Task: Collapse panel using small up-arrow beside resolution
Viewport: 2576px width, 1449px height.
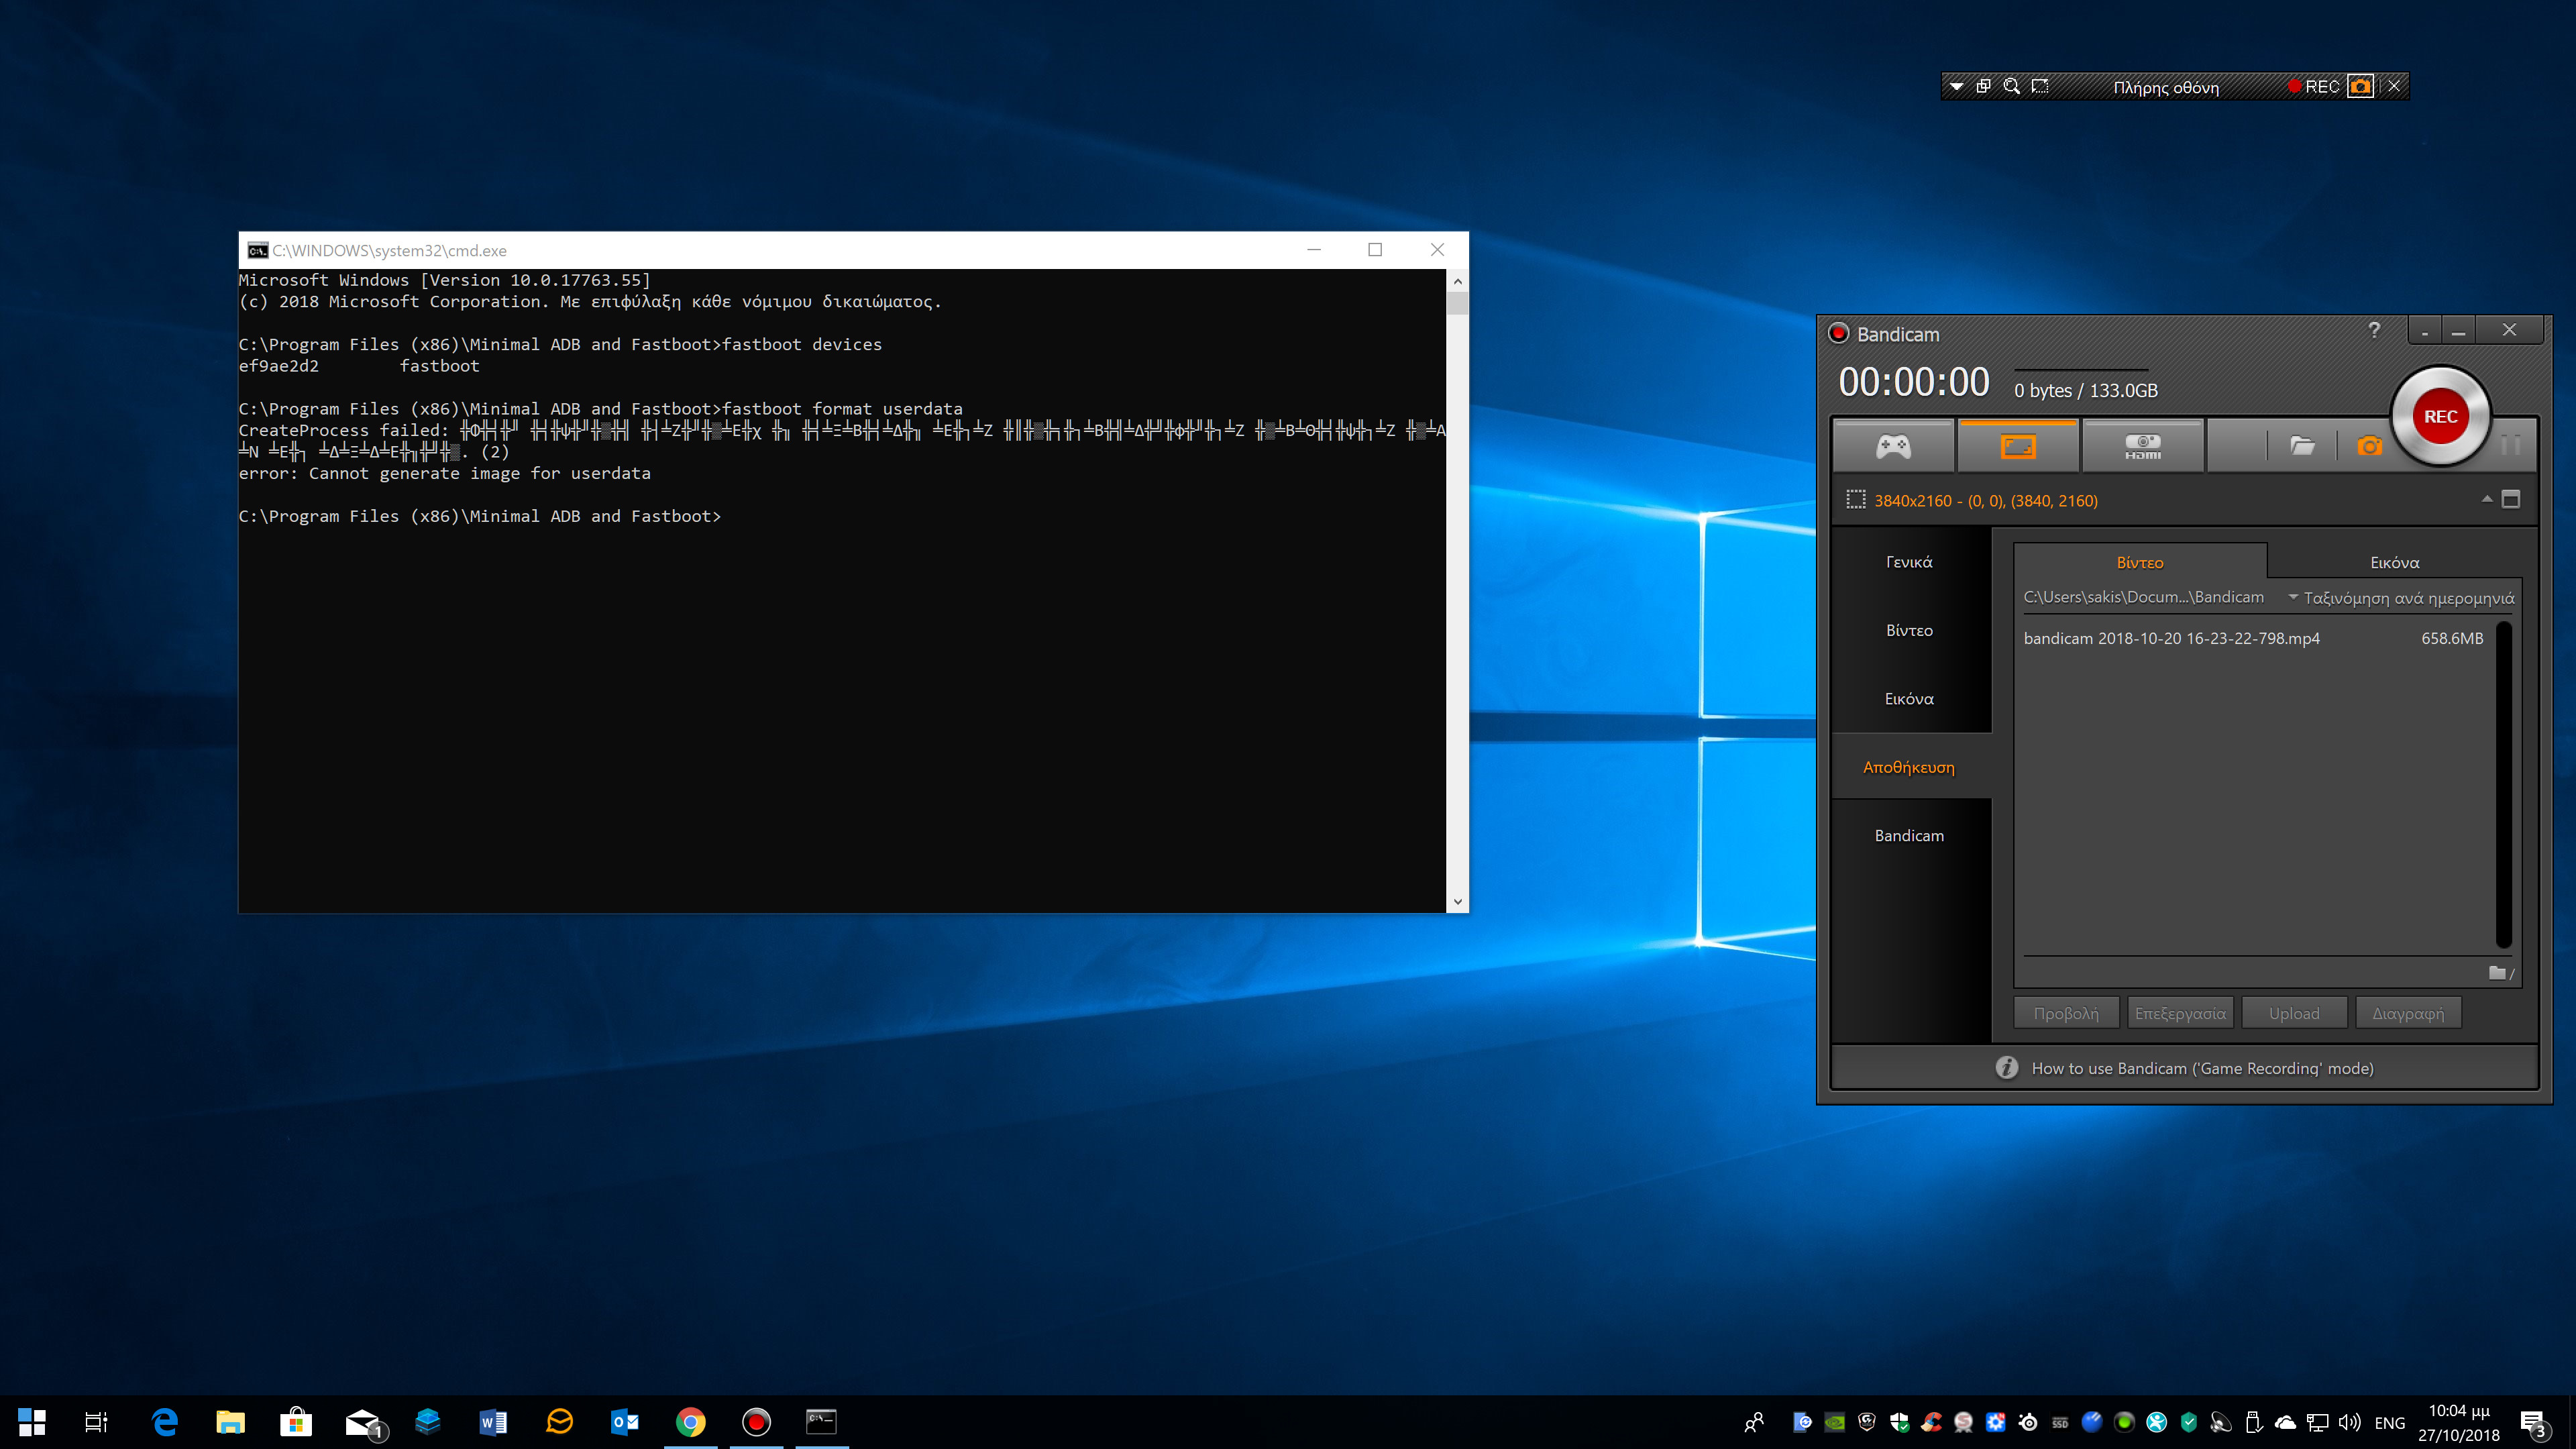Action: [x=2486, y=499]
